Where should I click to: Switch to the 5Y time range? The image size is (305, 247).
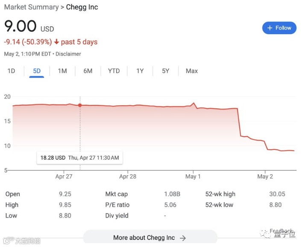[165, 71]
